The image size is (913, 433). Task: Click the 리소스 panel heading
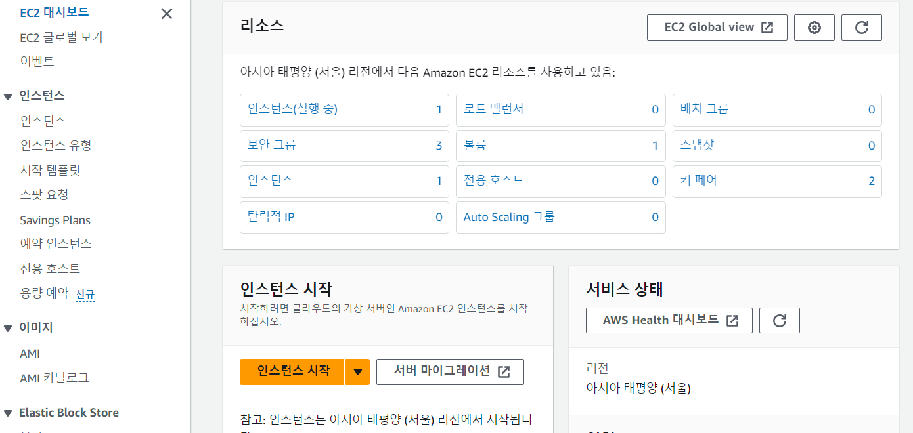[262, 26]
